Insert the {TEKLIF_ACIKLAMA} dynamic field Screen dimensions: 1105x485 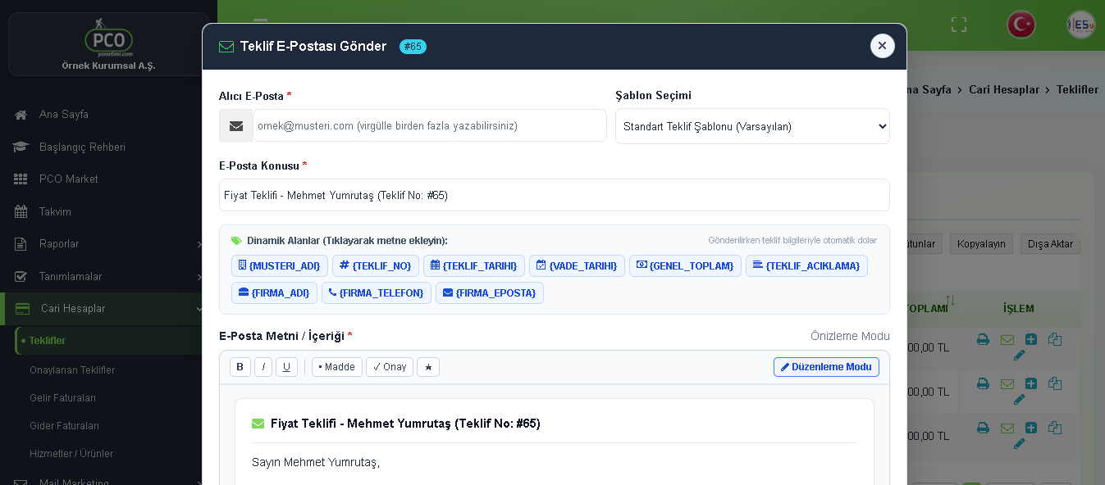click(x=806, y=266)
